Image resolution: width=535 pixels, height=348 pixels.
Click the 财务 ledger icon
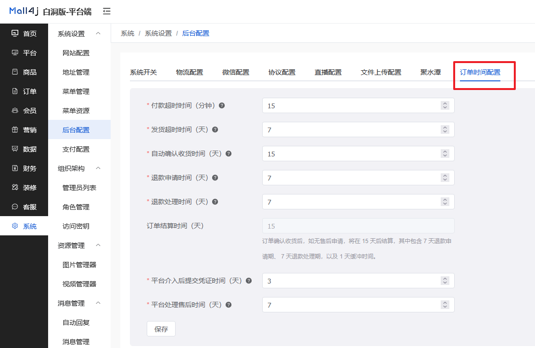coord(14,168)
